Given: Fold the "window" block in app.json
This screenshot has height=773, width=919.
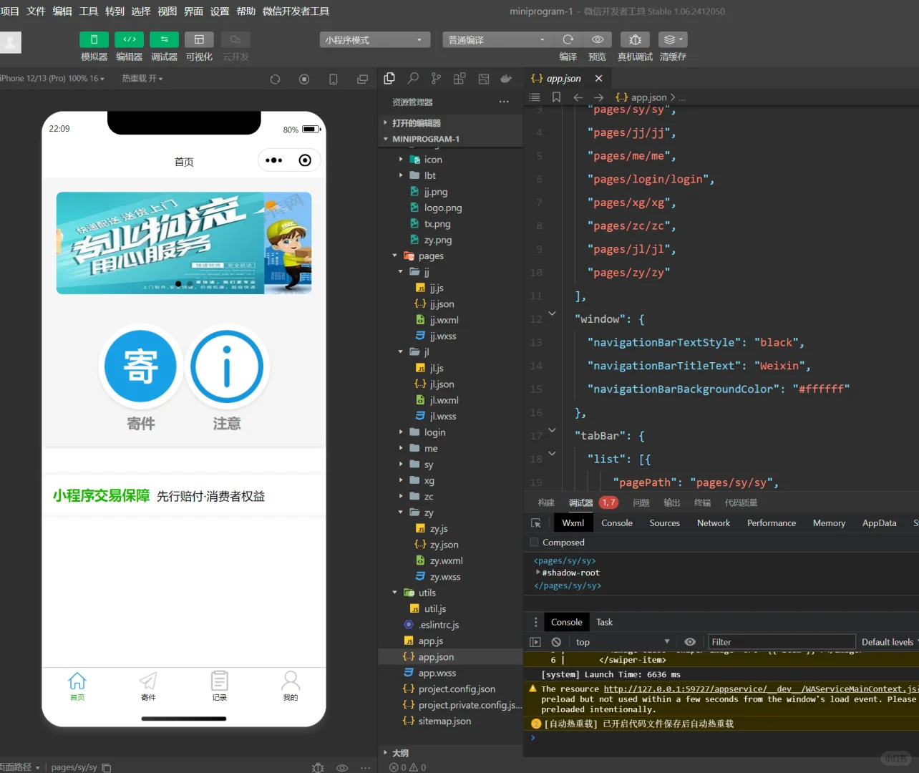Looking at the screenshot, I should coord(552,313).
